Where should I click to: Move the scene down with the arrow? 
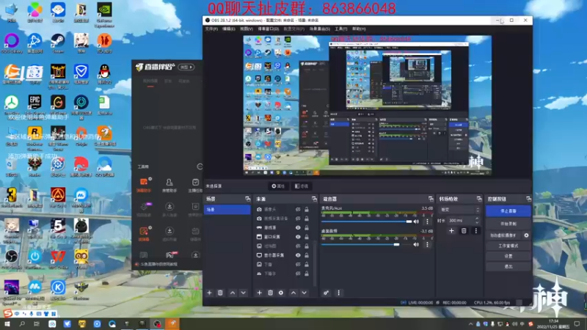point(244,293)
